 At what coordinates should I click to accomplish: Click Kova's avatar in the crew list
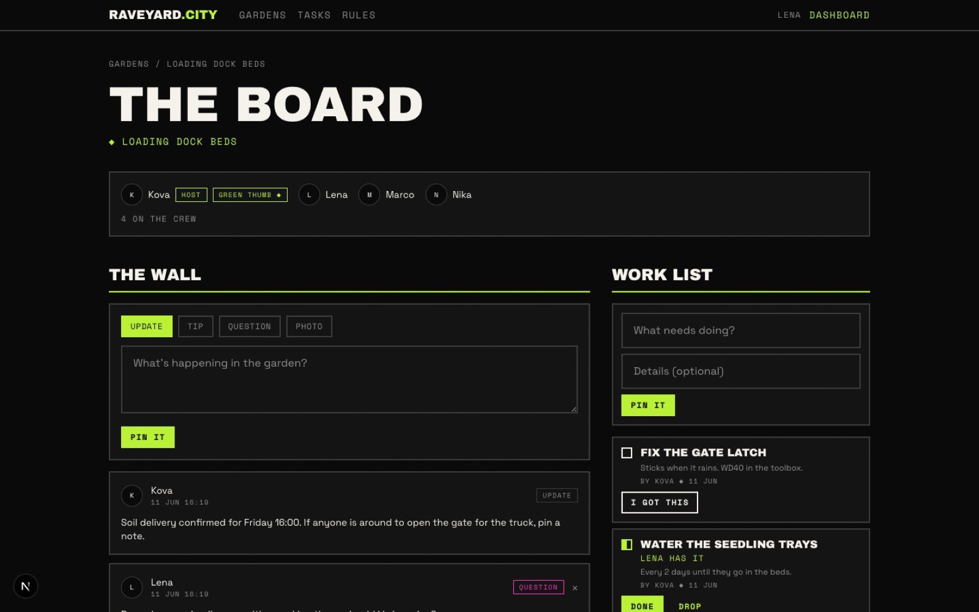pyautogui.click(x=132, y=195)
